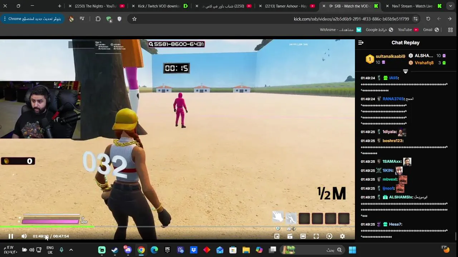Image resolution: width=458 pixels, height=257 pixels.
Task: Toggle picture-in-picture mode in the player
Action: pos(277,236)
